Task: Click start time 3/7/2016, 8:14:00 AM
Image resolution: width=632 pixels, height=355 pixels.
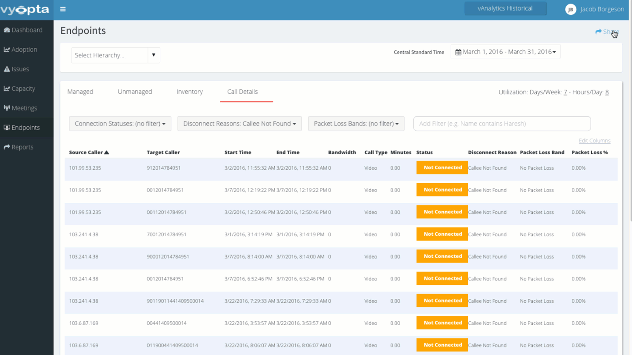Action: click(x=248, y=257)
